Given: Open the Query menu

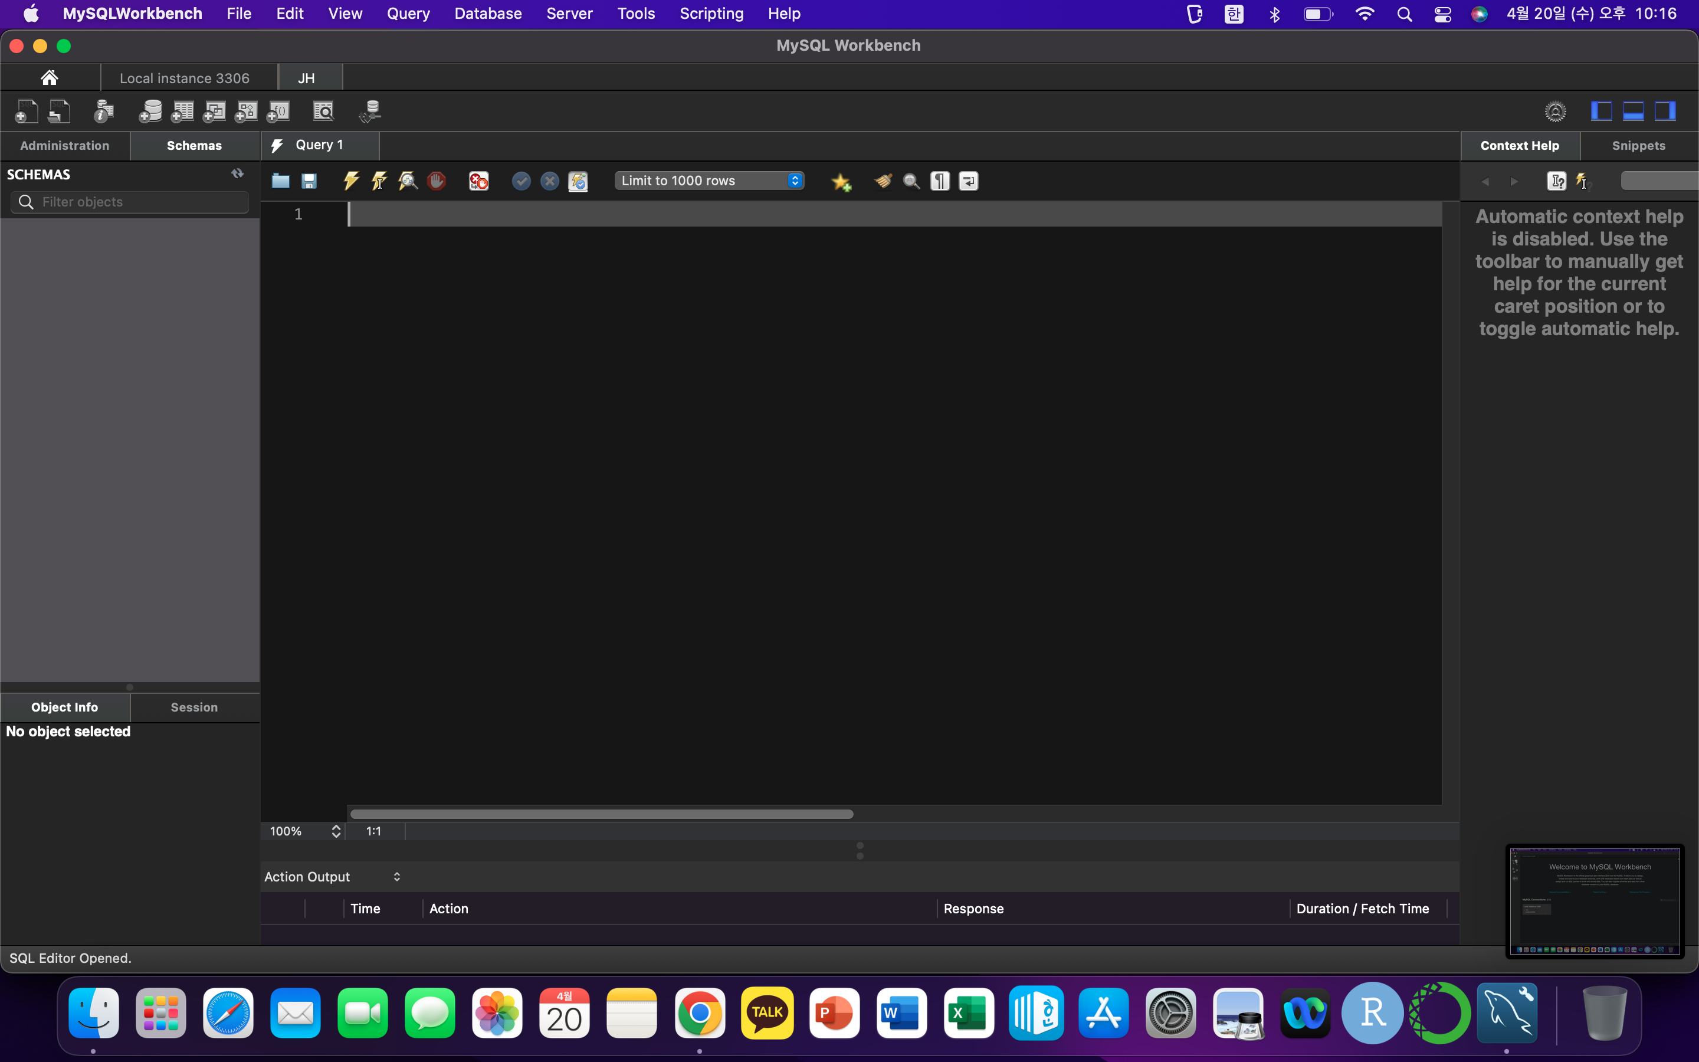Looking at the screenshot, I should point(408,14).
